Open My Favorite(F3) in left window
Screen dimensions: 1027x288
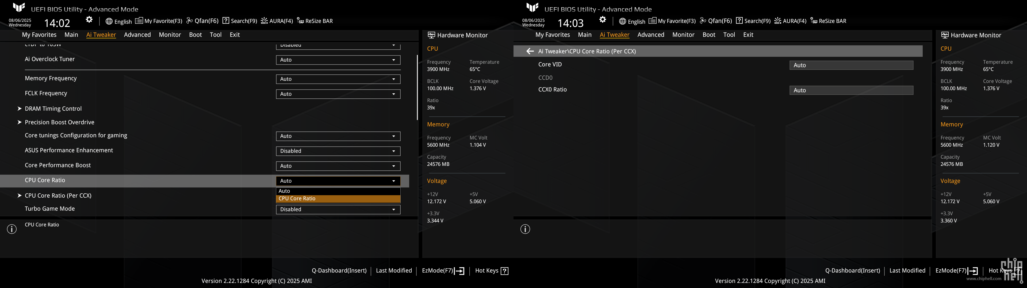(x=159, y=21)
